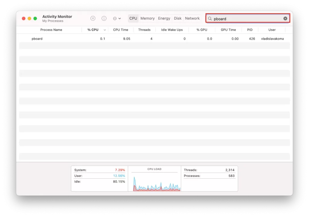Switch to the Memory tab
309x217 pixels.
coord(147,18)
